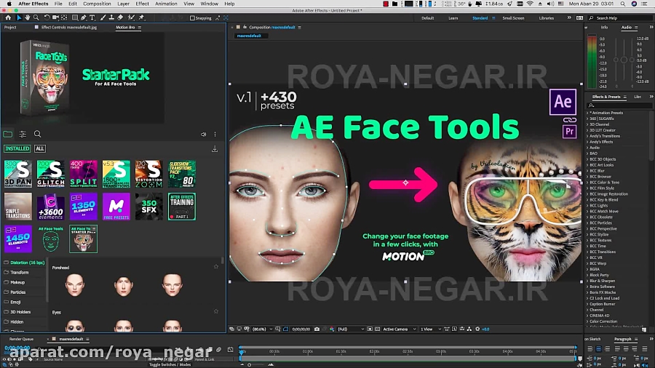Select the Pan Behind anchor point tool
Image resolution: width=655 pixels, height=368 pixels.
click(x=64, y=18)
